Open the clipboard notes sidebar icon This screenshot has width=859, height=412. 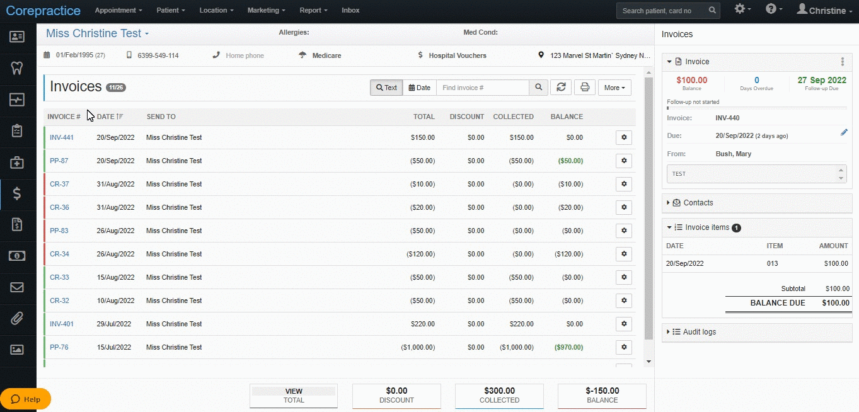pos(17,131)
